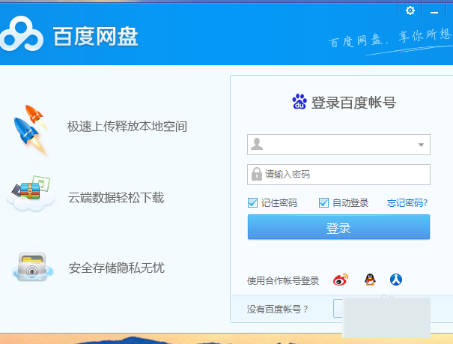
Task: Click the lock icon in password field
Action: 256,174
